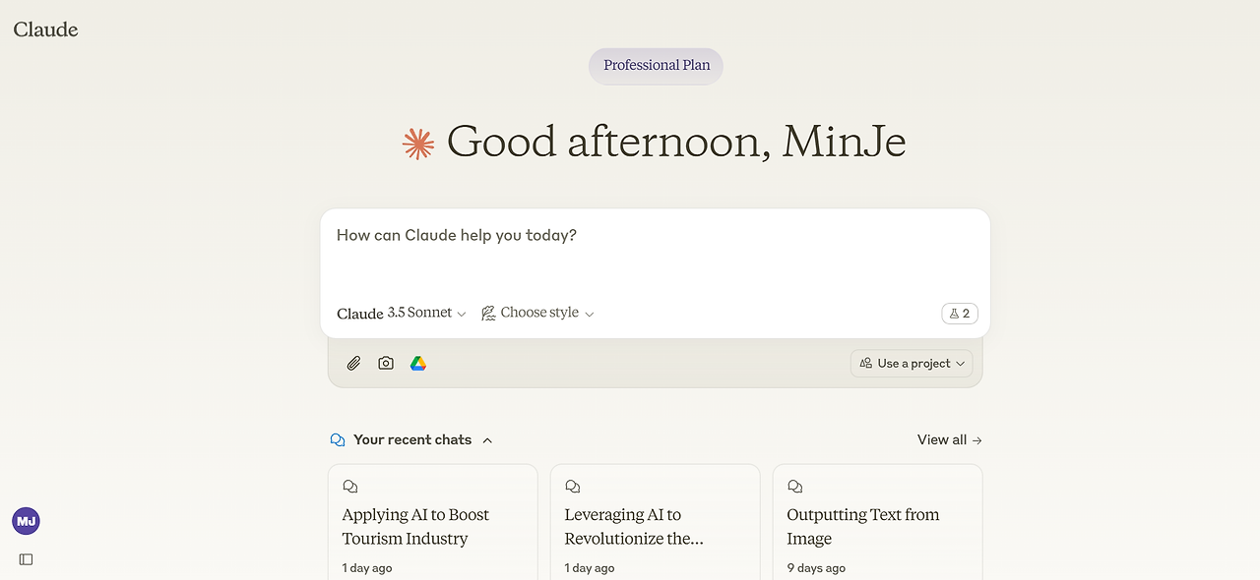Open the Claude 3.5 Sonnet model dropdown
The height and width of the screenshot is (580, 1260).
(402, 314)
